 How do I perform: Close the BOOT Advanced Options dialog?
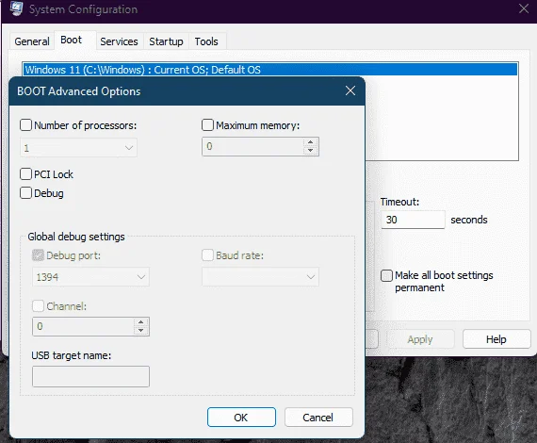tap(350, 90)
